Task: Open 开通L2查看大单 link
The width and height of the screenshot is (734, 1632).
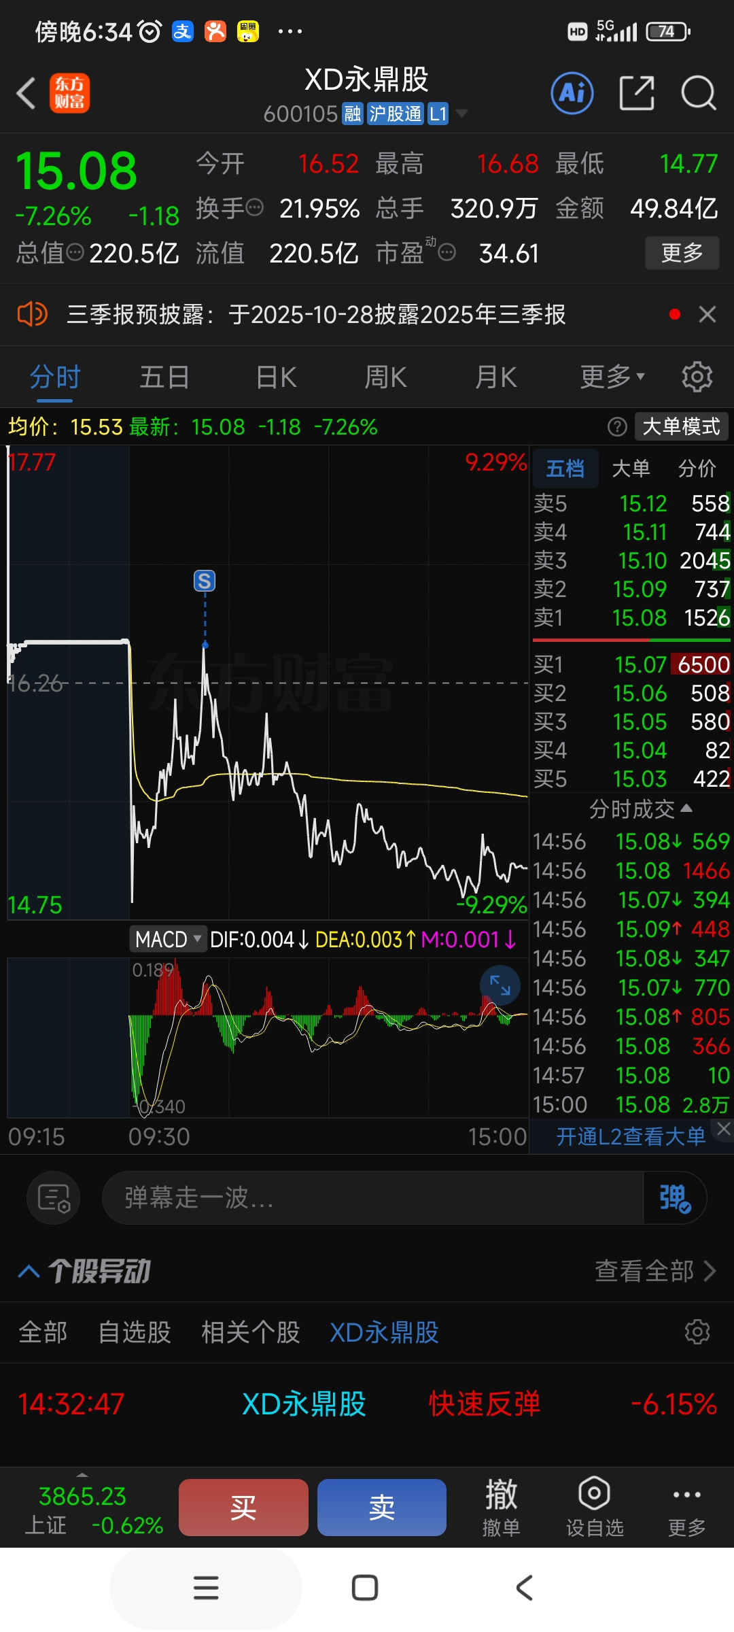Action: 631,1136
